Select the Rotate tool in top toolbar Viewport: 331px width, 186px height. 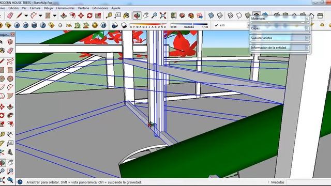click(x=89, y=16)
